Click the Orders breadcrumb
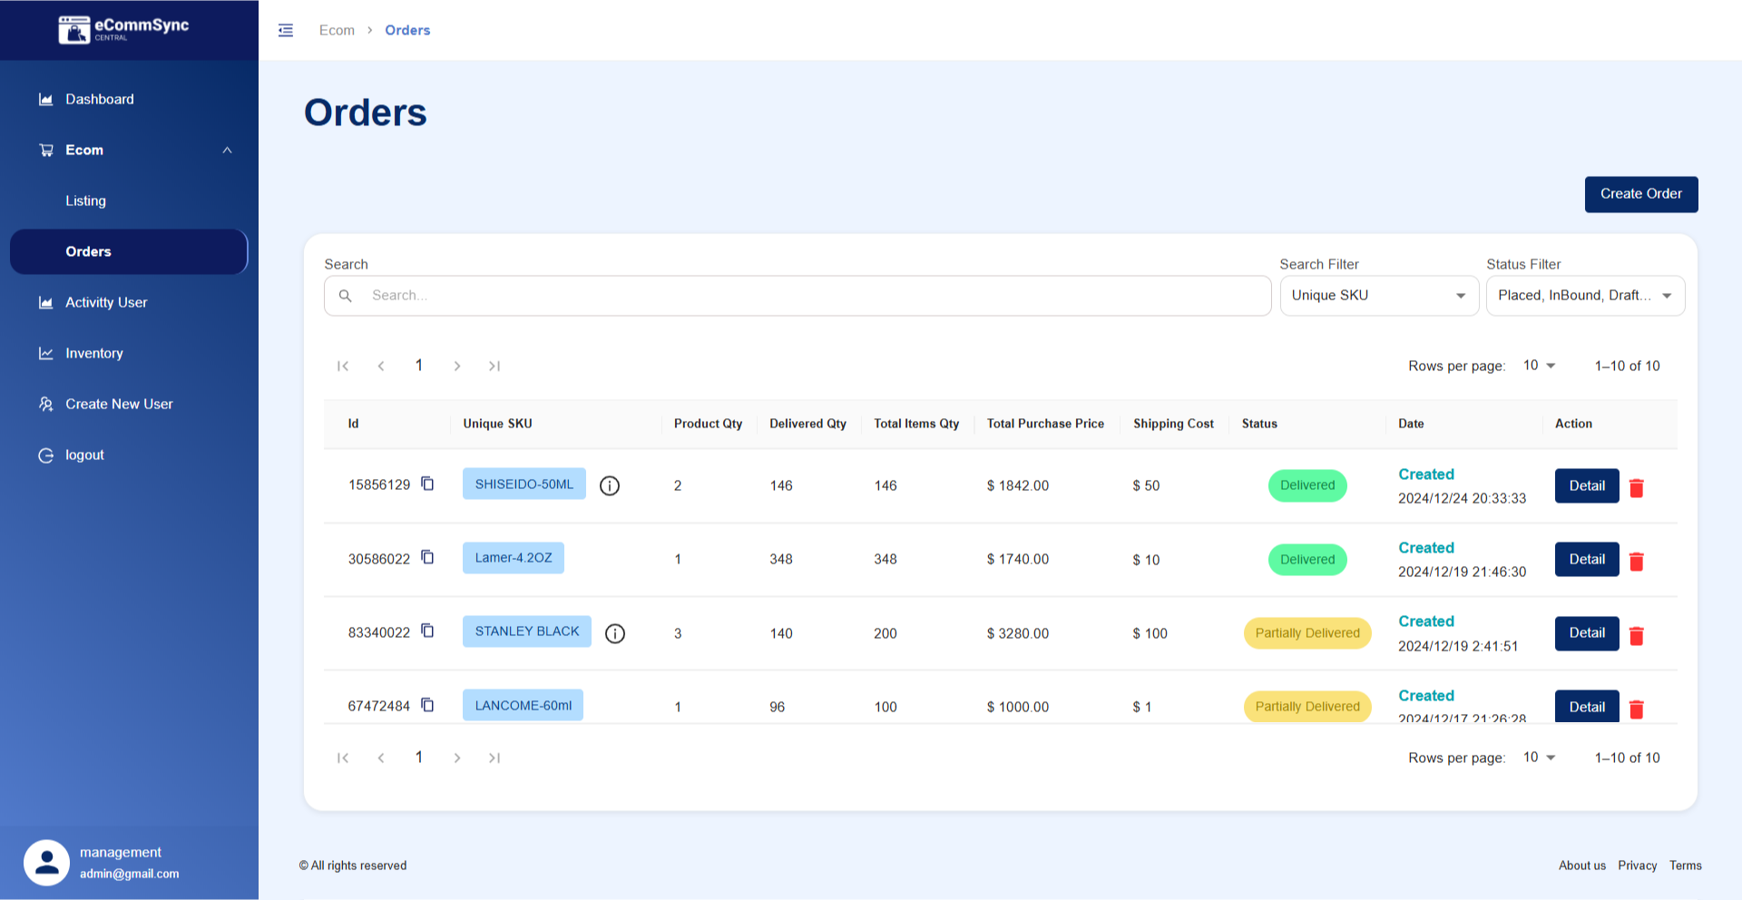Image resolution: width=1742 pixels, height=900 pixels. click(407, 30)
